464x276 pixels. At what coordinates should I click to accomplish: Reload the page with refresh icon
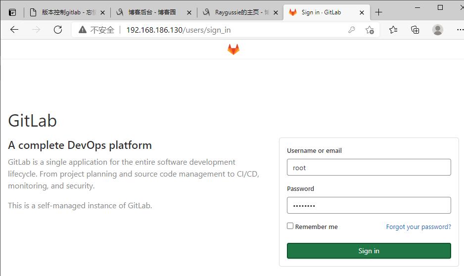[58, 30]
